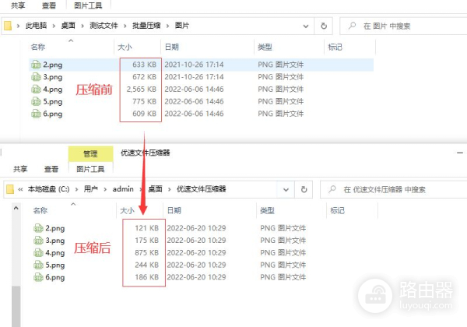Screen dimensions: 467x327
Task: Show hidden path via double chevron
Action: coord(20,189)
